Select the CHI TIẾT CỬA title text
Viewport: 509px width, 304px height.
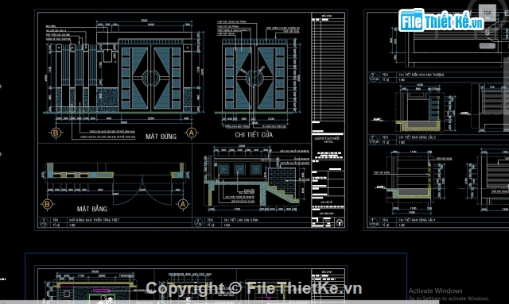click(254, 135)
